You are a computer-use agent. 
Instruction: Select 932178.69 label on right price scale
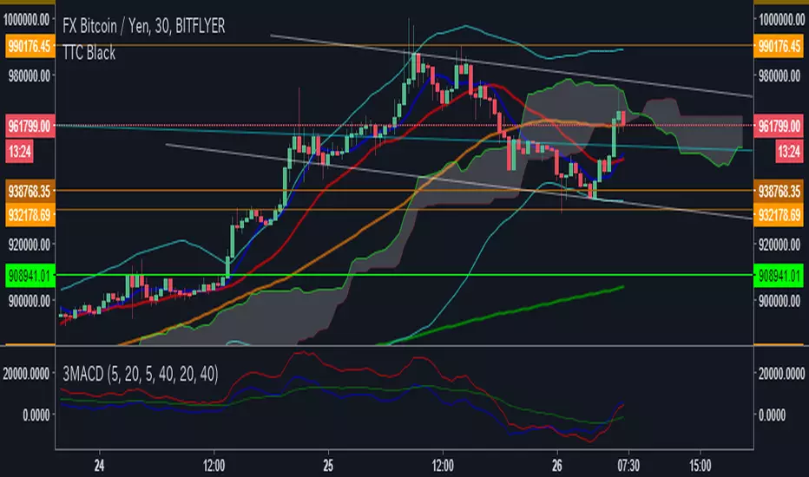coord(779,214)
